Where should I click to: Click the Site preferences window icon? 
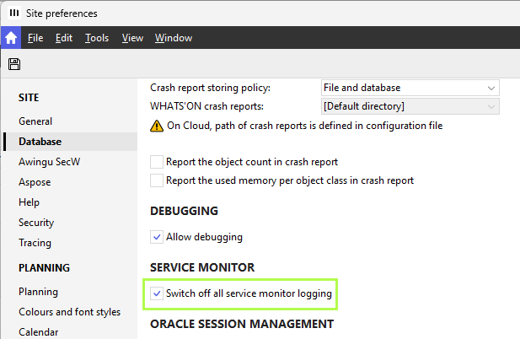coord(13,13)
